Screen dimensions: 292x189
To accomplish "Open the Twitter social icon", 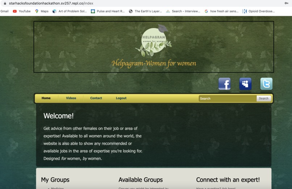I will click(x=266, y=84).
